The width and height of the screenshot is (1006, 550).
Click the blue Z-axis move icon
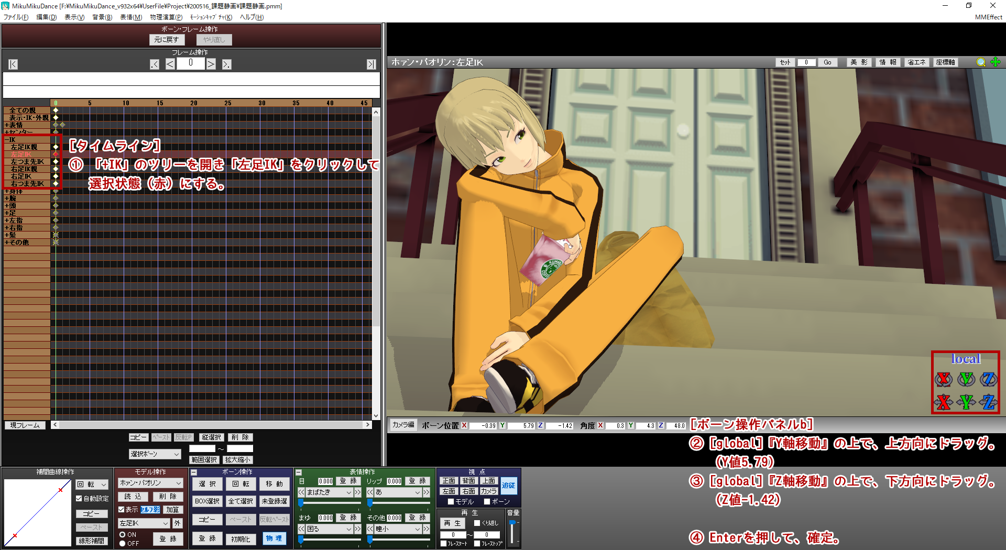[x=989, y=402]
